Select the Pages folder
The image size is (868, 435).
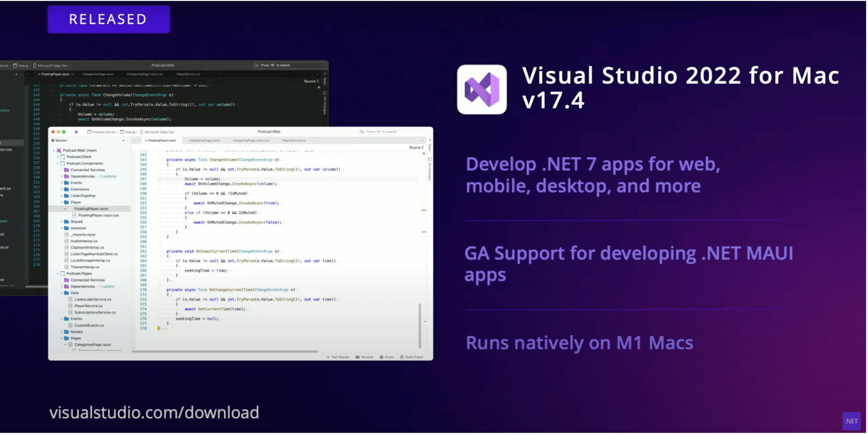click(73, 339)
